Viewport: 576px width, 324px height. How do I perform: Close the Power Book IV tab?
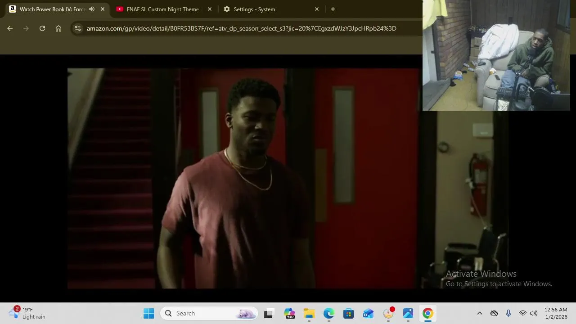(x=103, y=9)
